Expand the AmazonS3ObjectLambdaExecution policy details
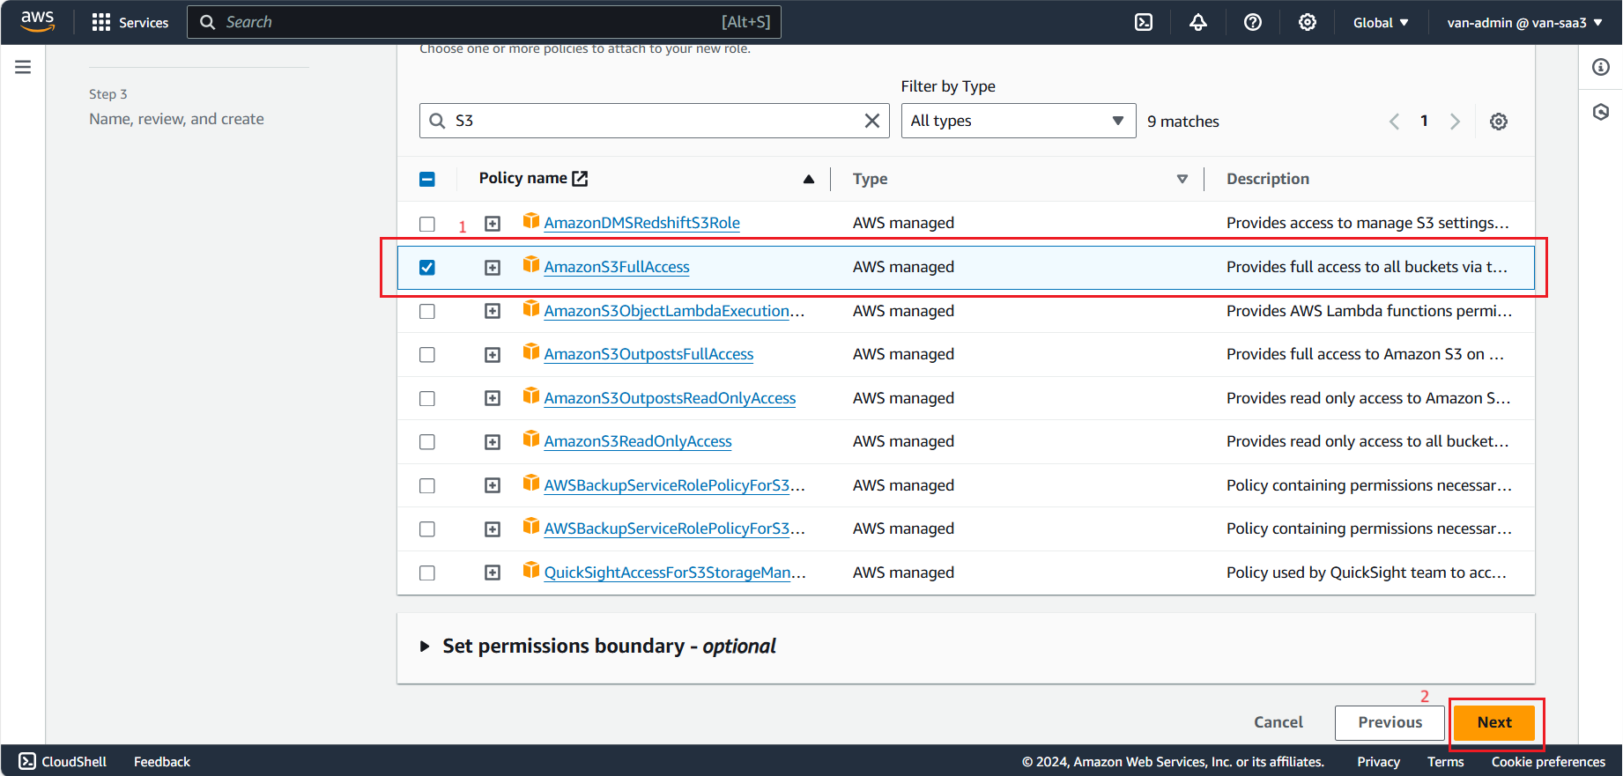 [493, 311]
